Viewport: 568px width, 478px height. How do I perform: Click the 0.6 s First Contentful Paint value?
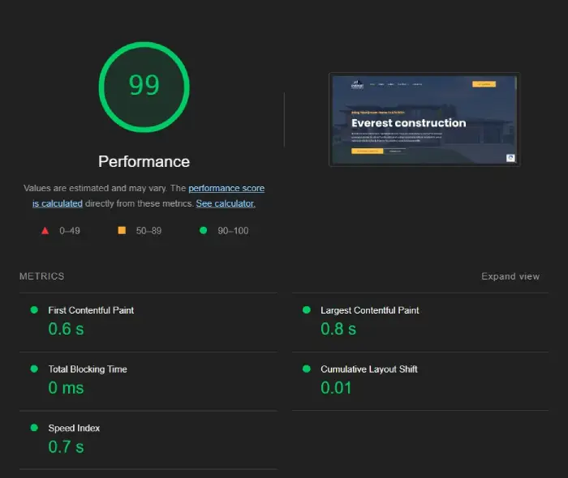66,329
